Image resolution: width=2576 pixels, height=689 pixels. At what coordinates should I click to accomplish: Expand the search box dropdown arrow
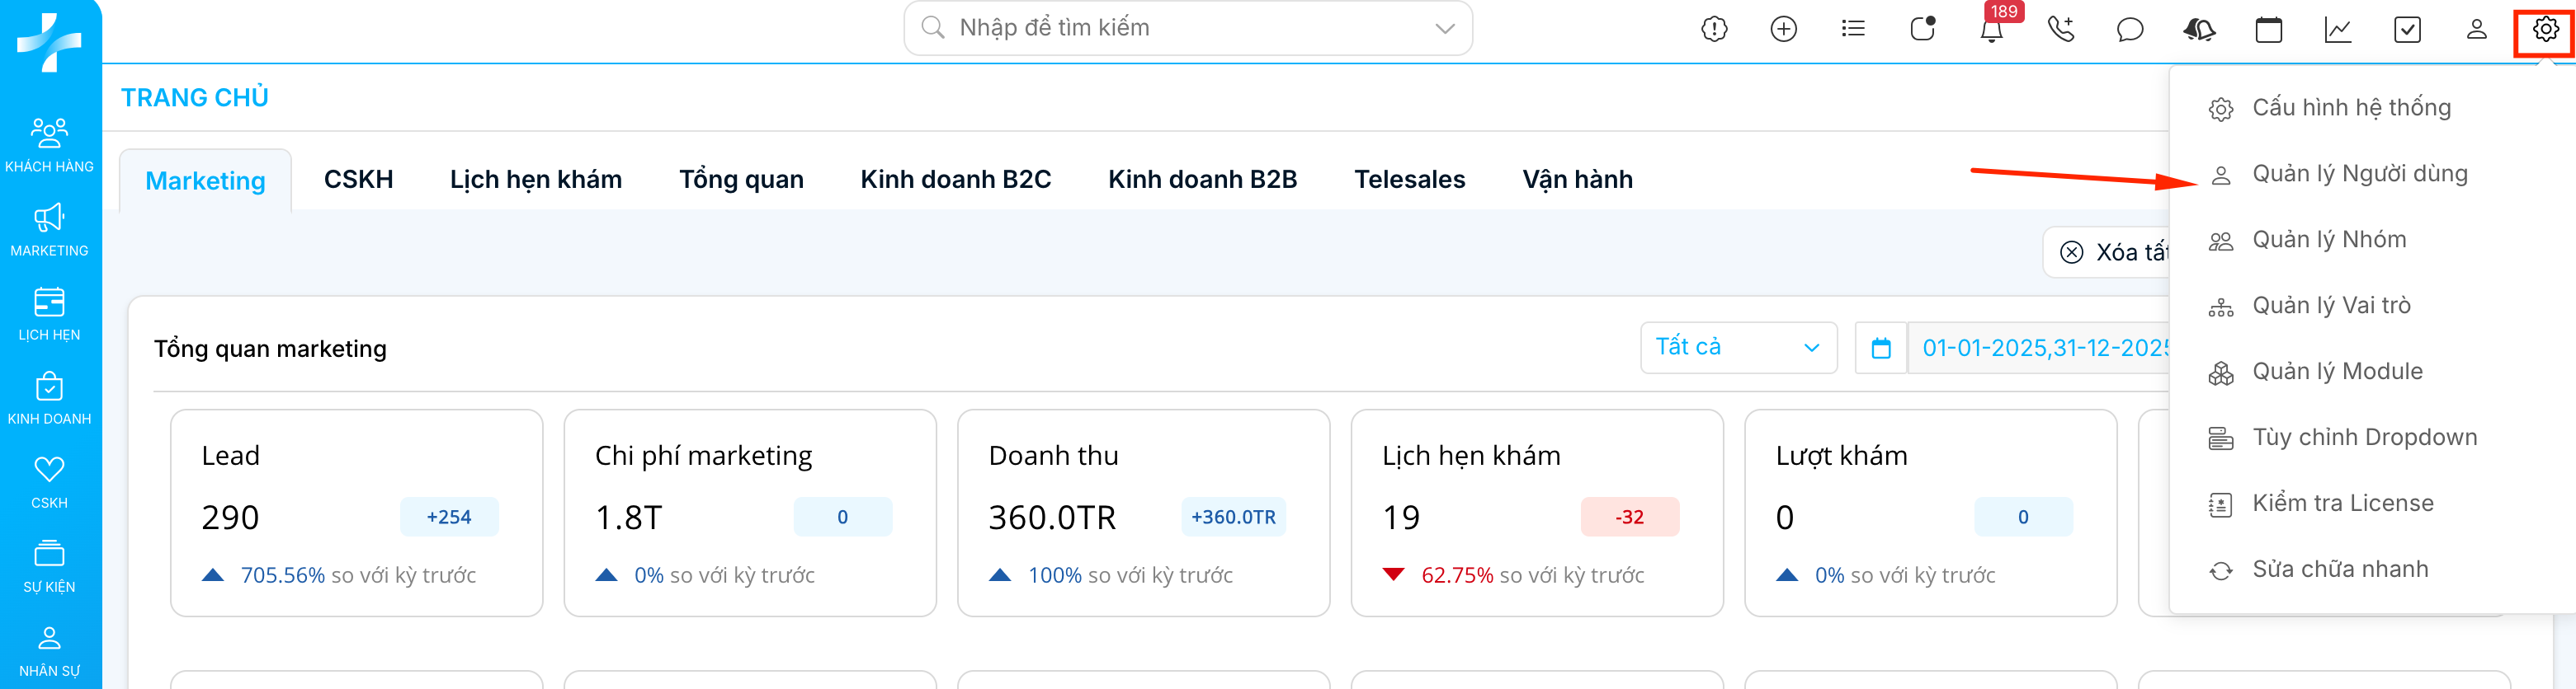[x=1444, y=28]
